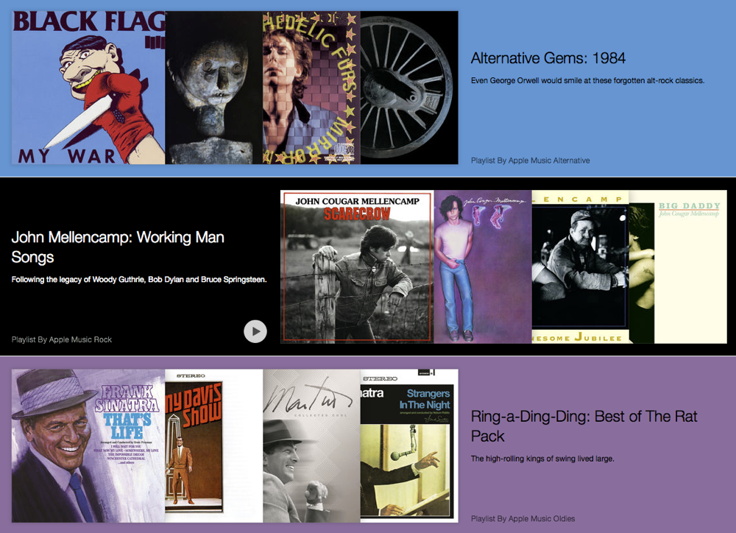Open the Dean Martin Collected Cool cover
Image resolution: width=736 pixels, height=533 pixels.
click(x=311, y=445)
